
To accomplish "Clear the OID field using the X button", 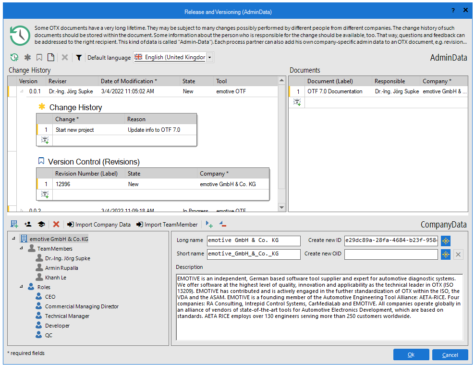I will (x=458, y=254).
